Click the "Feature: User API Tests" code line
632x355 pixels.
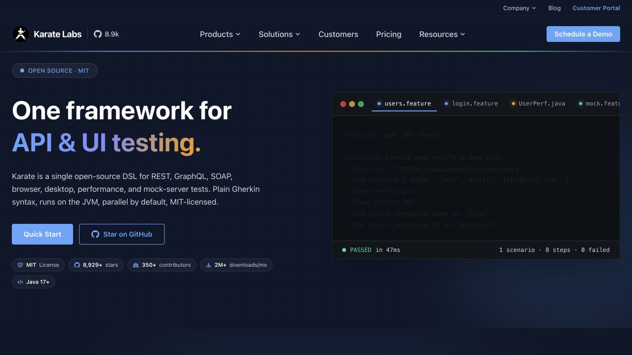(x=392, y=135)
